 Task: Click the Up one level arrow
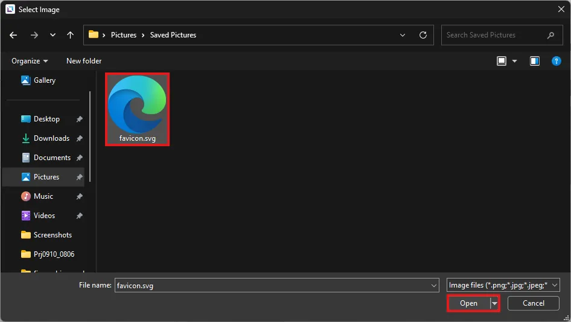[x=70, y=35]
